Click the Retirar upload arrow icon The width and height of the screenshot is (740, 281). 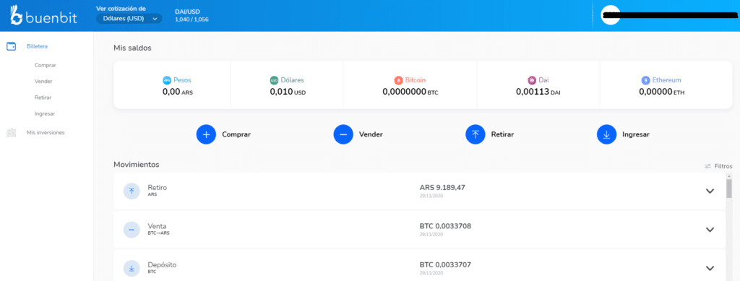tap(476, 134)
